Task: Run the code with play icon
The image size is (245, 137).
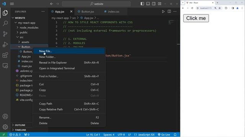Action: (x=163, y=11)
